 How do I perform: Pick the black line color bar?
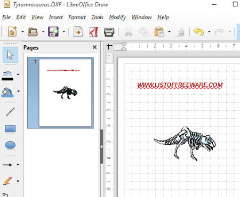point(7,79)
